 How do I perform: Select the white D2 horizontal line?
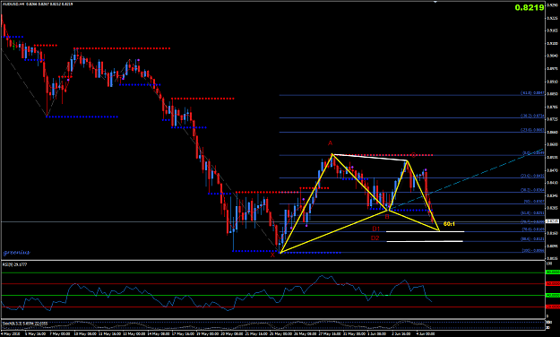click(x=425, y=242)
